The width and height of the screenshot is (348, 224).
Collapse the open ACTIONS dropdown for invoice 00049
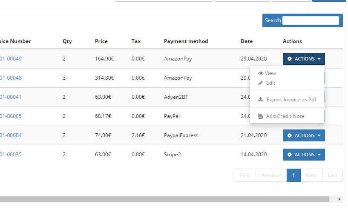[304, 59]
